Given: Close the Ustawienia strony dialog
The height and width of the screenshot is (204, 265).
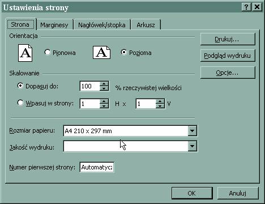Looking at the screenshot, I should point(257,7).
